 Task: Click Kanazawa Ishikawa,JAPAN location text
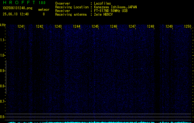[x=115, y=7]
